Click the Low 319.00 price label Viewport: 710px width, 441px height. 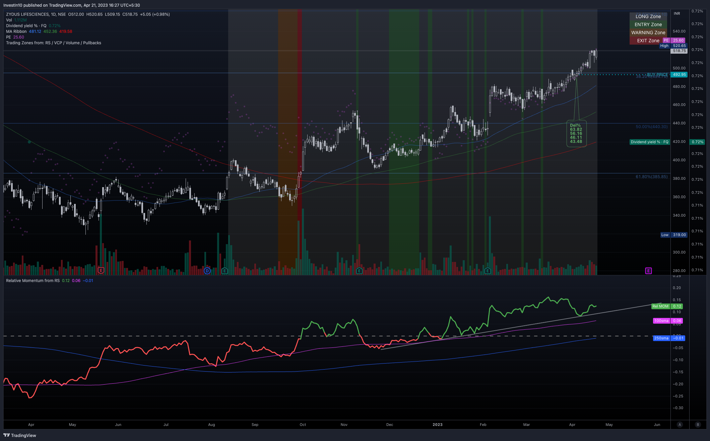[674, 235]
